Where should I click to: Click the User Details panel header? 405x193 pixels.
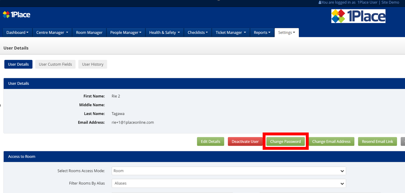(x=204, y=84)
